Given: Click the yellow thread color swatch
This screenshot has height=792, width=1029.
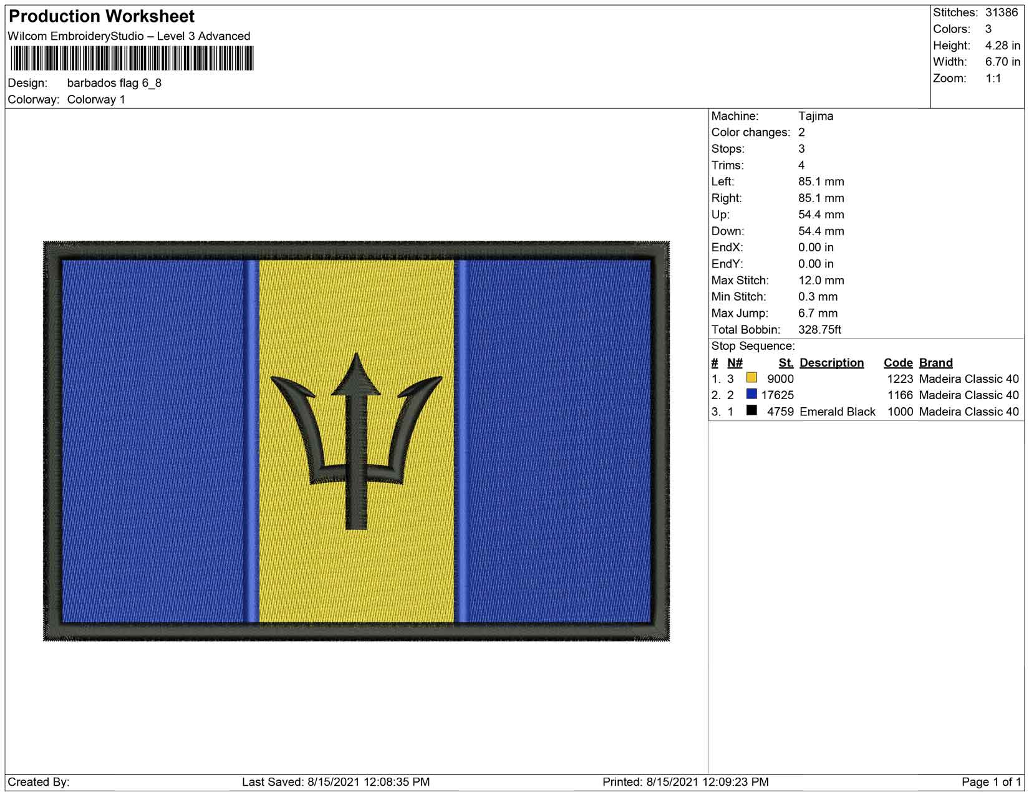Looking at the screenshot, I should click(x=751, y=378).
